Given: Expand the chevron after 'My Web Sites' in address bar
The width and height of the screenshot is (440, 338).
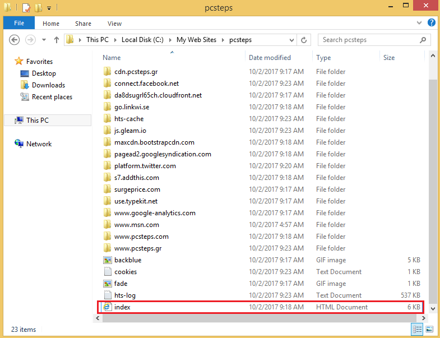Looking at the screenshot, I should 223,40.
